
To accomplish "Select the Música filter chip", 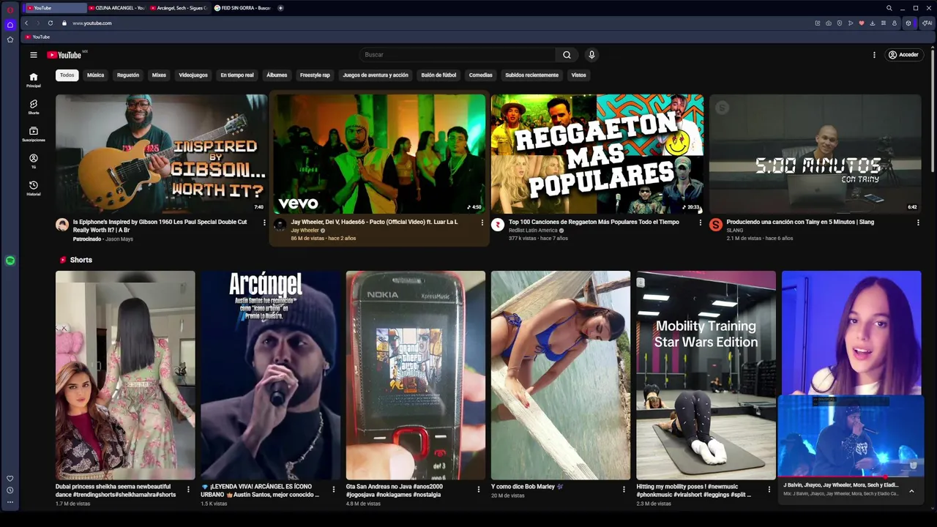I will 95,75.
